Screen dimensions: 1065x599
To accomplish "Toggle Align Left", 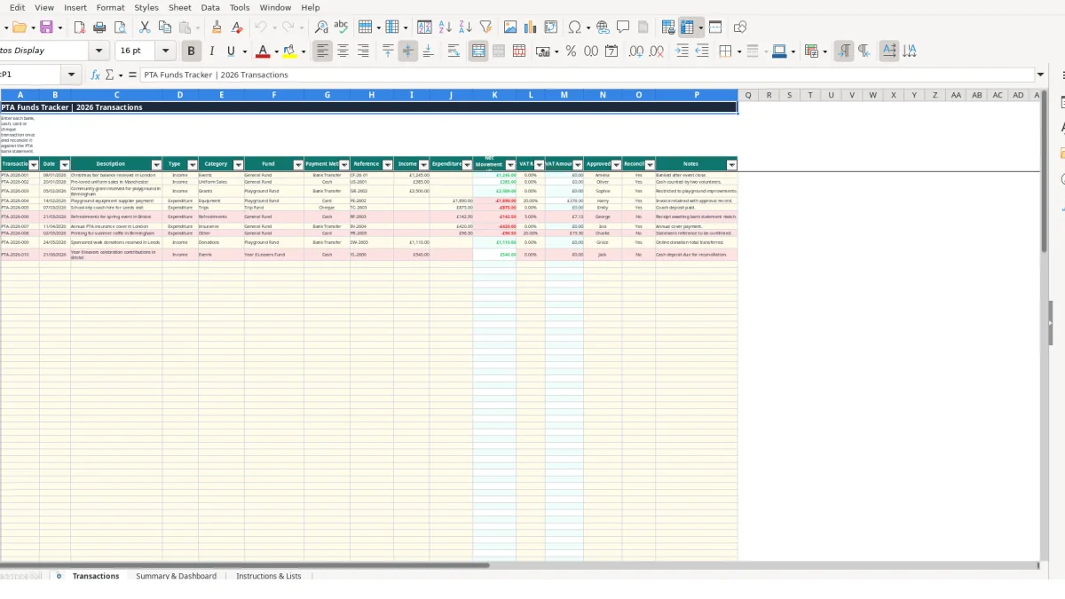I will pyautogui.click(x=323, y=51).
